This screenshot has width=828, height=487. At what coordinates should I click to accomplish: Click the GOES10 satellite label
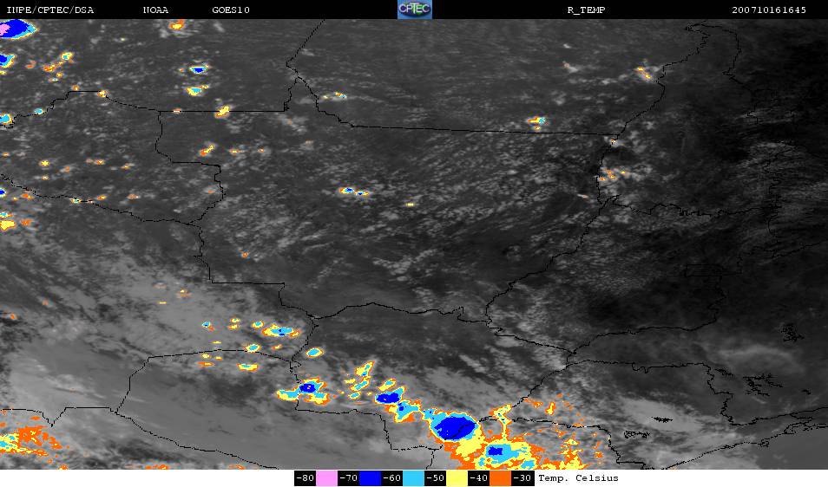coord(231,10)
